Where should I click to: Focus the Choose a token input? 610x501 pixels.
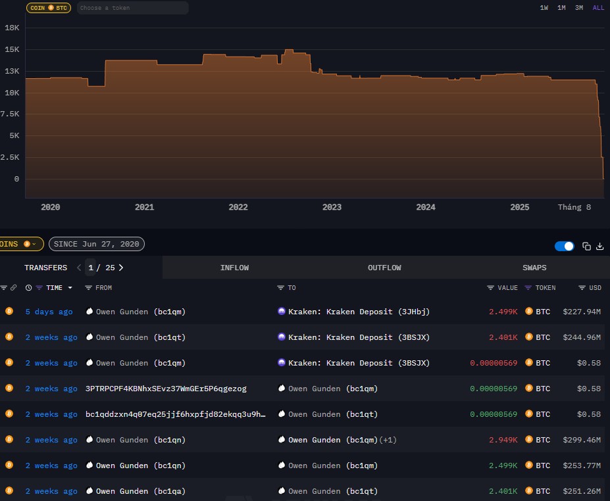(x=133, y=8)
